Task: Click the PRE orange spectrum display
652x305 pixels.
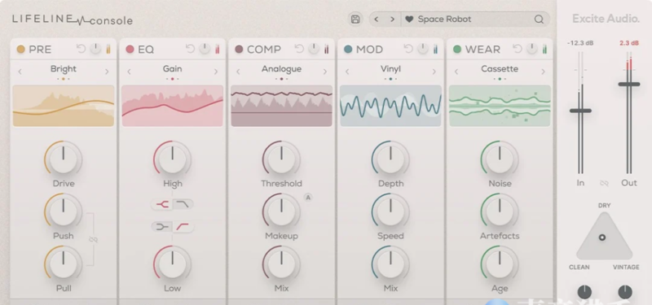Action: [x=64, y=106]
